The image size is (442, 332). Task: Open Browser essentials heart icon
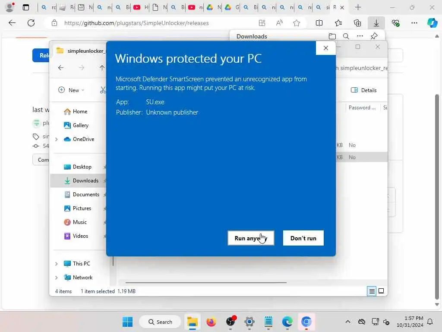395,23
